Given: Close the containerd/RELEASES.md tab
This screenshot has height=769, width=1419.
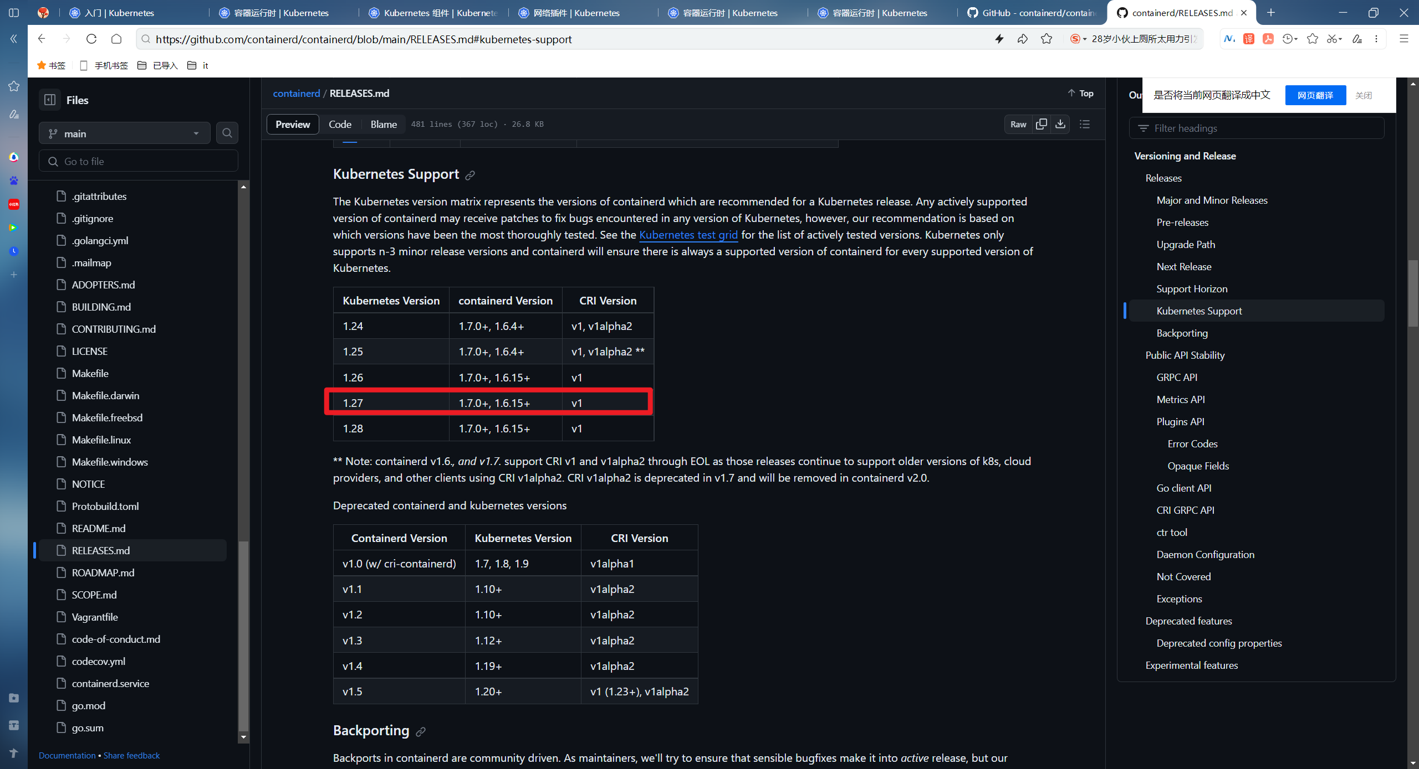Looking at the screenshot, I should point(1244,13).
